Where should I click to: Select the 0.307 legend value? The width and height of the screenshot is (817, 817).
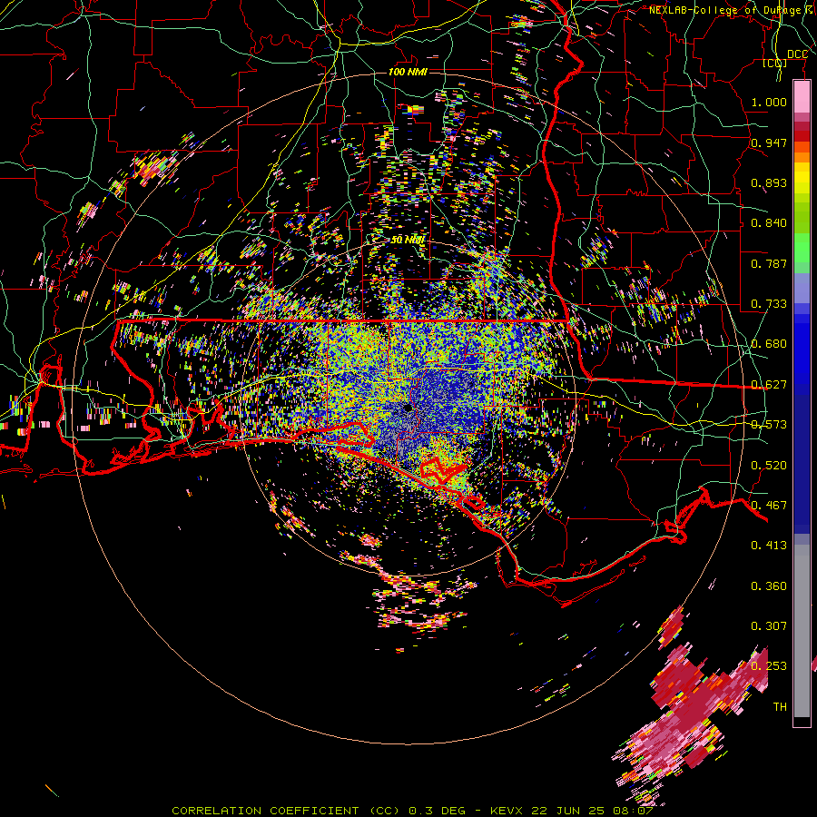(x=769, y=626)
